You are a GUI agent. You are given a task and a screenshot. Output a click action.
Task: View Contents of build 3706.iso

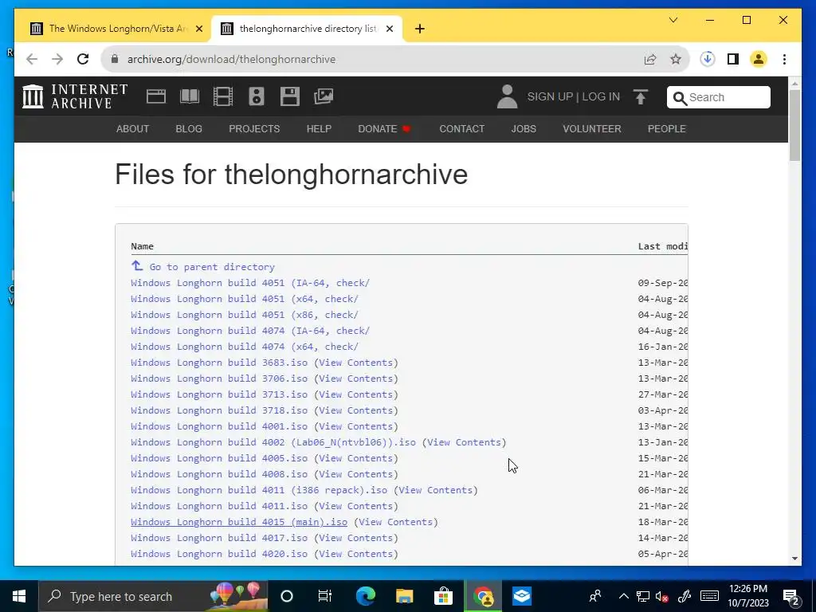tap(356, 379)
